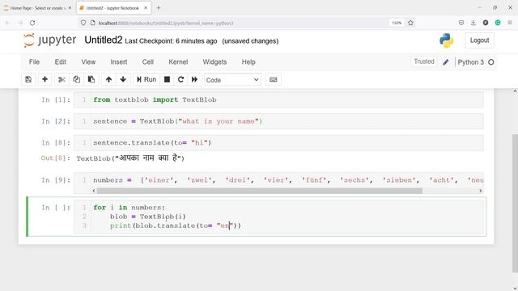Click left arrow of numbers cell scrollbar
This screenshot has width=518, height=291.
[94, 191]
